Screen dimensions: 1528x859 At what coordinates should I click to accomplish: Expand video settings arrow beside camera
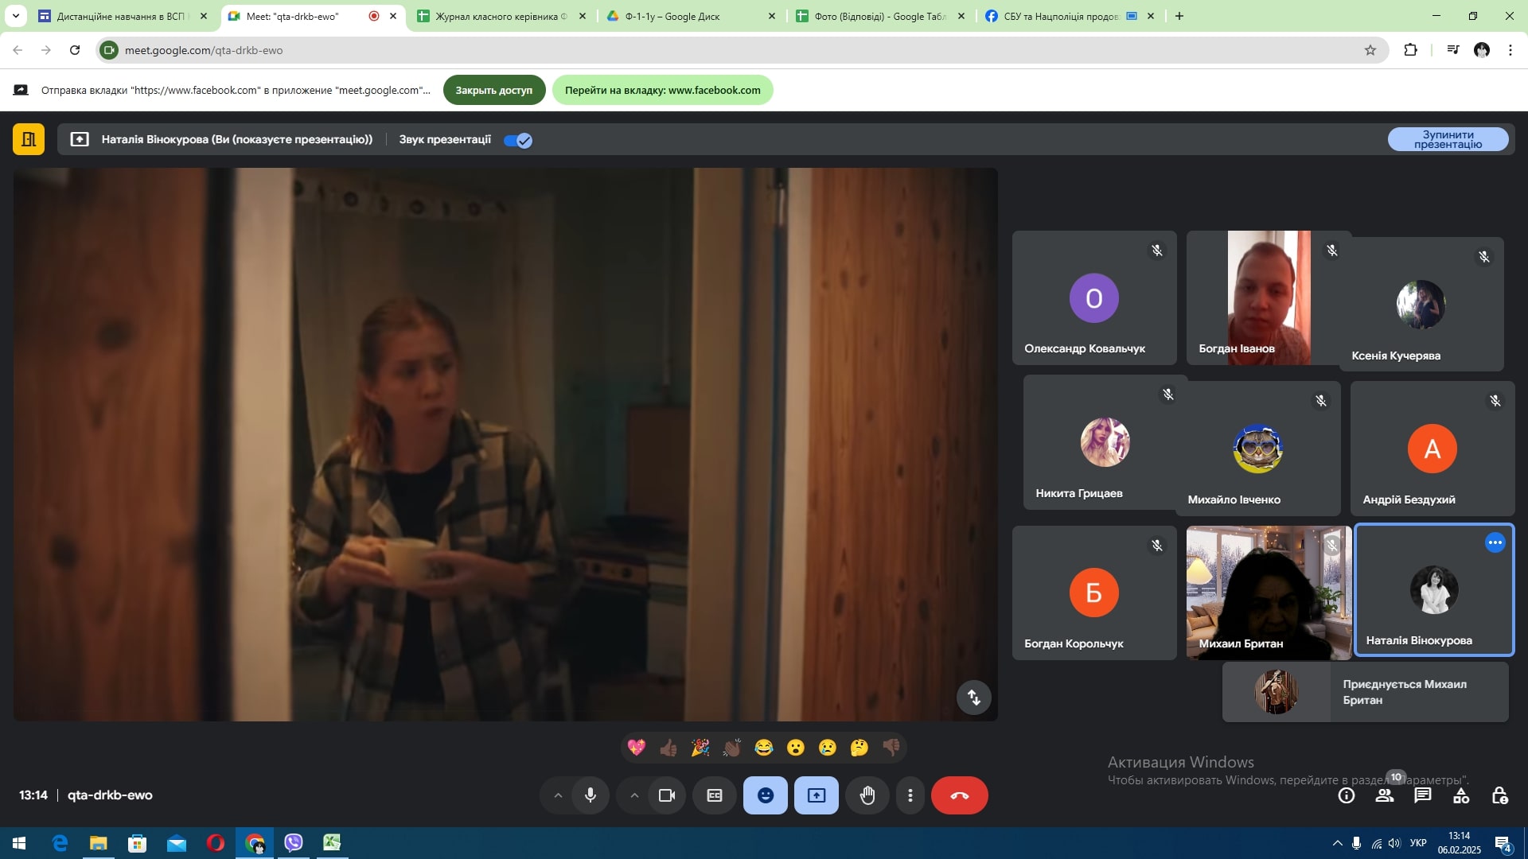click(634, 795)
